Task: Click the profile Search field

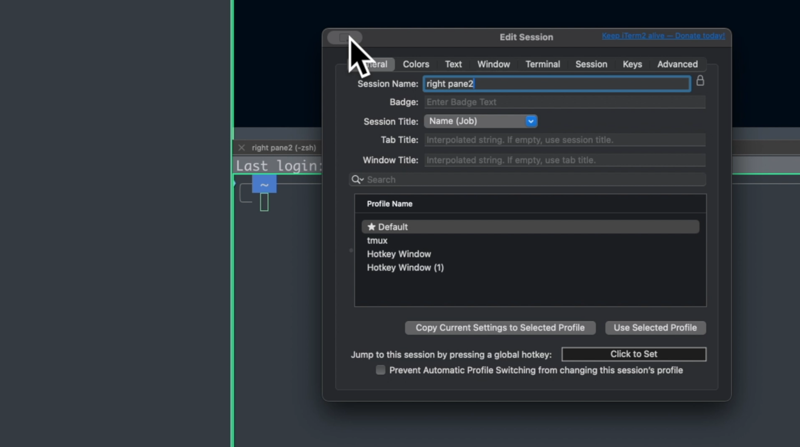Action: (528, 179)
